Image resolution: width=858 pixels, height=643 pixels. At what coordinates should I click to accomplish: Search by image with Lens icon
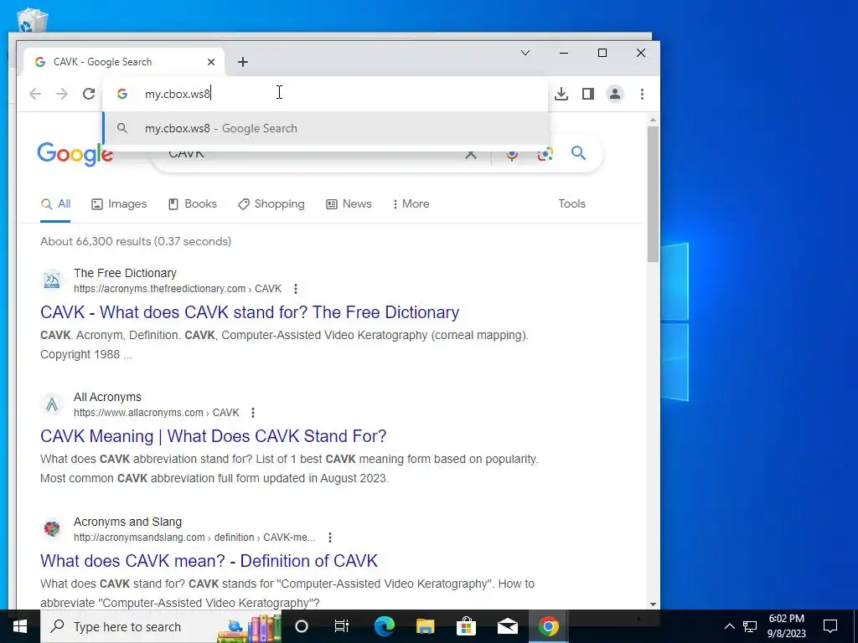tap(545, 154)
